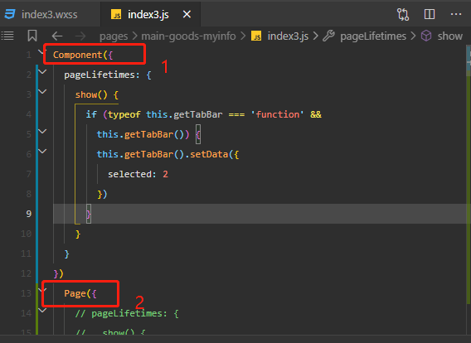
Task: Click the 'function' string literal
Action: click(x=278, y=114)
